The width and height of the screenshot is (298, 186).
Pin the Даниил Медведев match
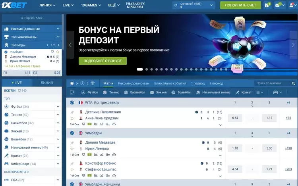72,143
